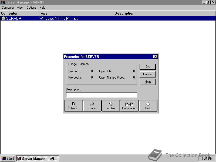This screenshot has height=162, width=216.
Task: Minimize the Server Manager window
Action: (x=204, y=2)
